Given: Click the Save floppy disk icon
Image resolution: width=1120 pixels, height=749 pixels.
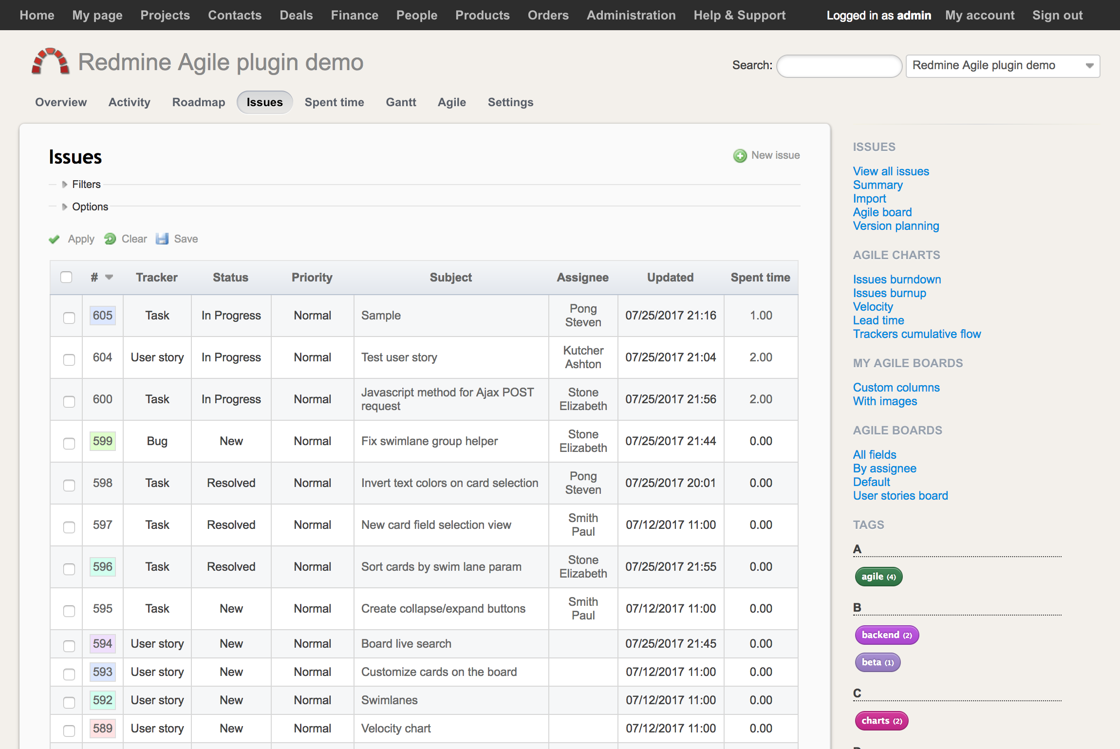Looking at the screenshot, I should 162,239.
